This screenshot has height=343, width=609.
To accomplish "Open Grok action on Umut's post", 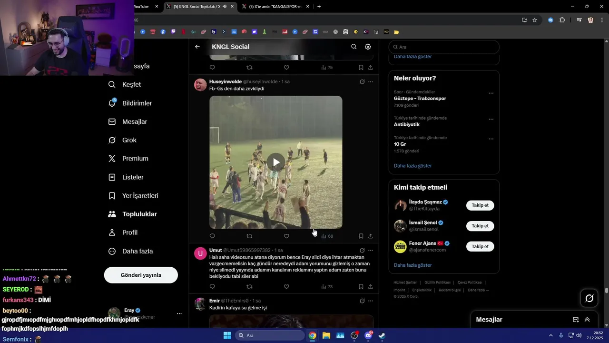I will click(x=362, y=250).
